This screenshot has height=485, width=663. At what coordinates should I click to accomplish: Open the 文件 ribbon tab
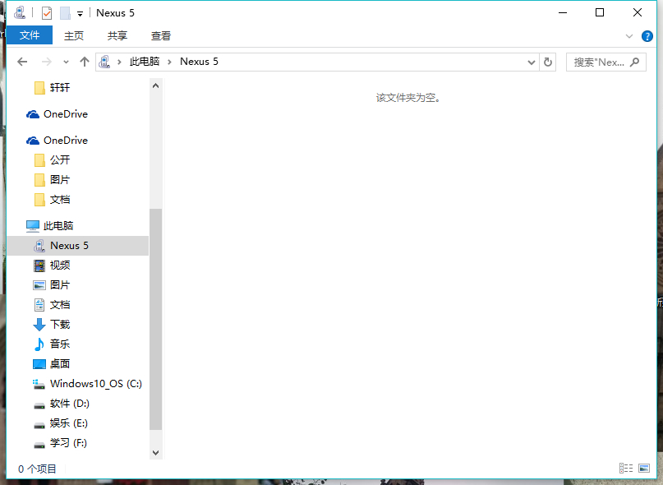[30, 35]
